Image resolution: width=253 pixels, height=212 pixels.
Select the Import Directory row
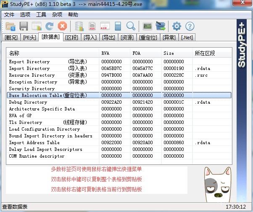pos(119,68)
